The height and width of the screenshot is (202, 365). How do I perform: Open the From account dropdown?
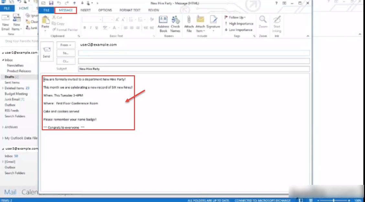66,45
